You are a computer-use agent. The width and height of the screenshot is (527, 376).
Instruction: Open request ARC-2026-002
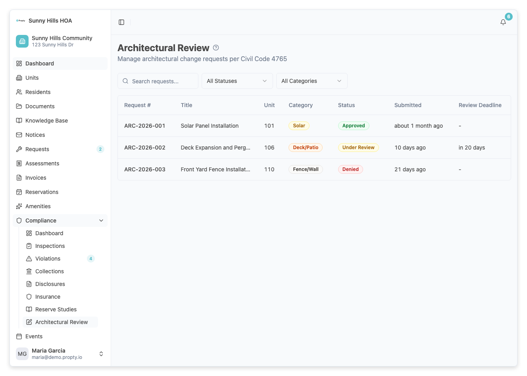(x=145, y=148)
